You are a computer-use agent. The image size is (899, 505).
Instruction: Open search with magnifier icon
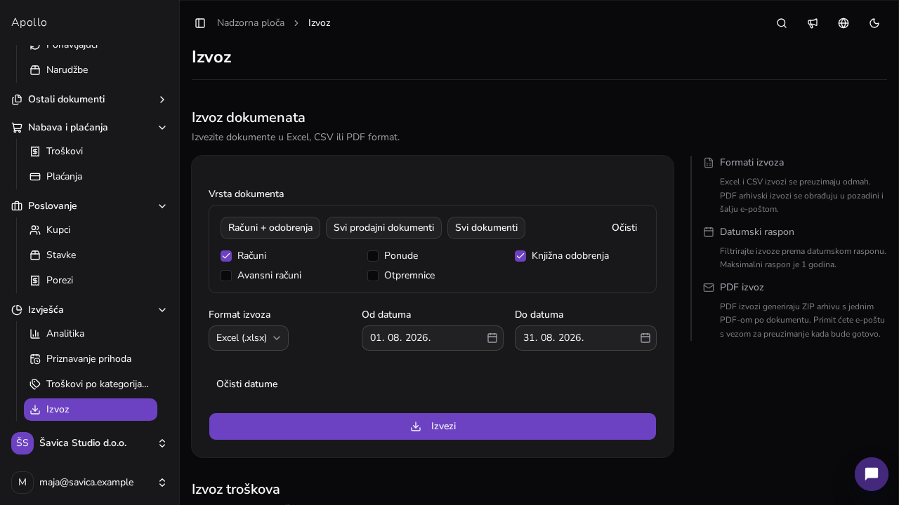[x=782, y=23]
